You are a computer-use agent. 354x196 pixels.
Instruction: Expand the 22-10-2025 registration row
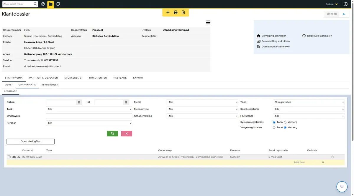9,157
